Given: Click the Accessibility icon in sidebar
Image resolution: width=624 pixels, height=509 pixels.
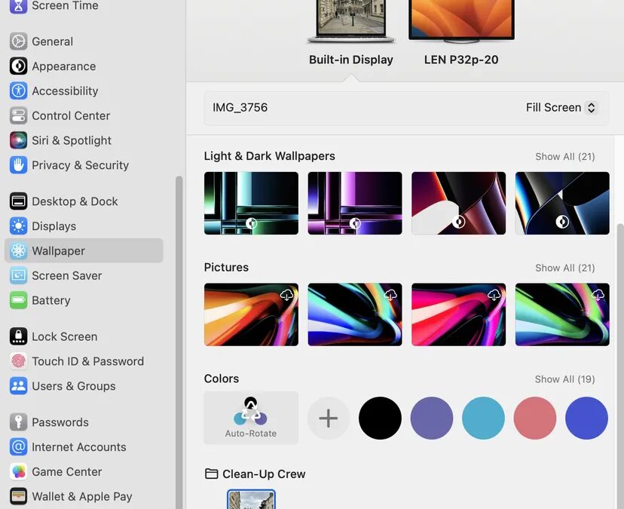Looking at the screenshot, I should pos(18,91).
